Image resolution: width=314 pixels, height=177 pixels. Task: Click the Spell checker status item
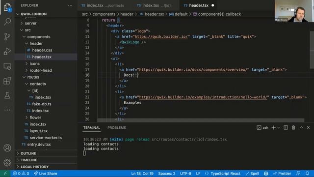pyautogui.click(x=252, y=174)
